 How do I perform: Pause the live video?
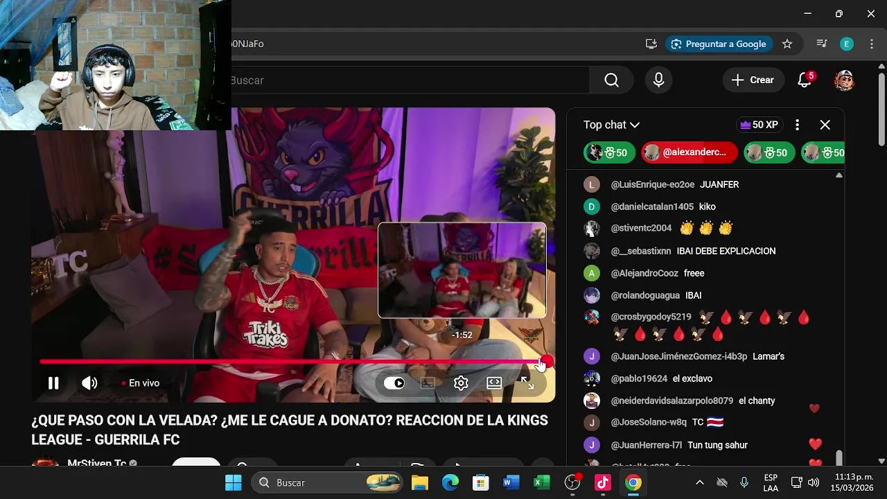pos(53,383)
